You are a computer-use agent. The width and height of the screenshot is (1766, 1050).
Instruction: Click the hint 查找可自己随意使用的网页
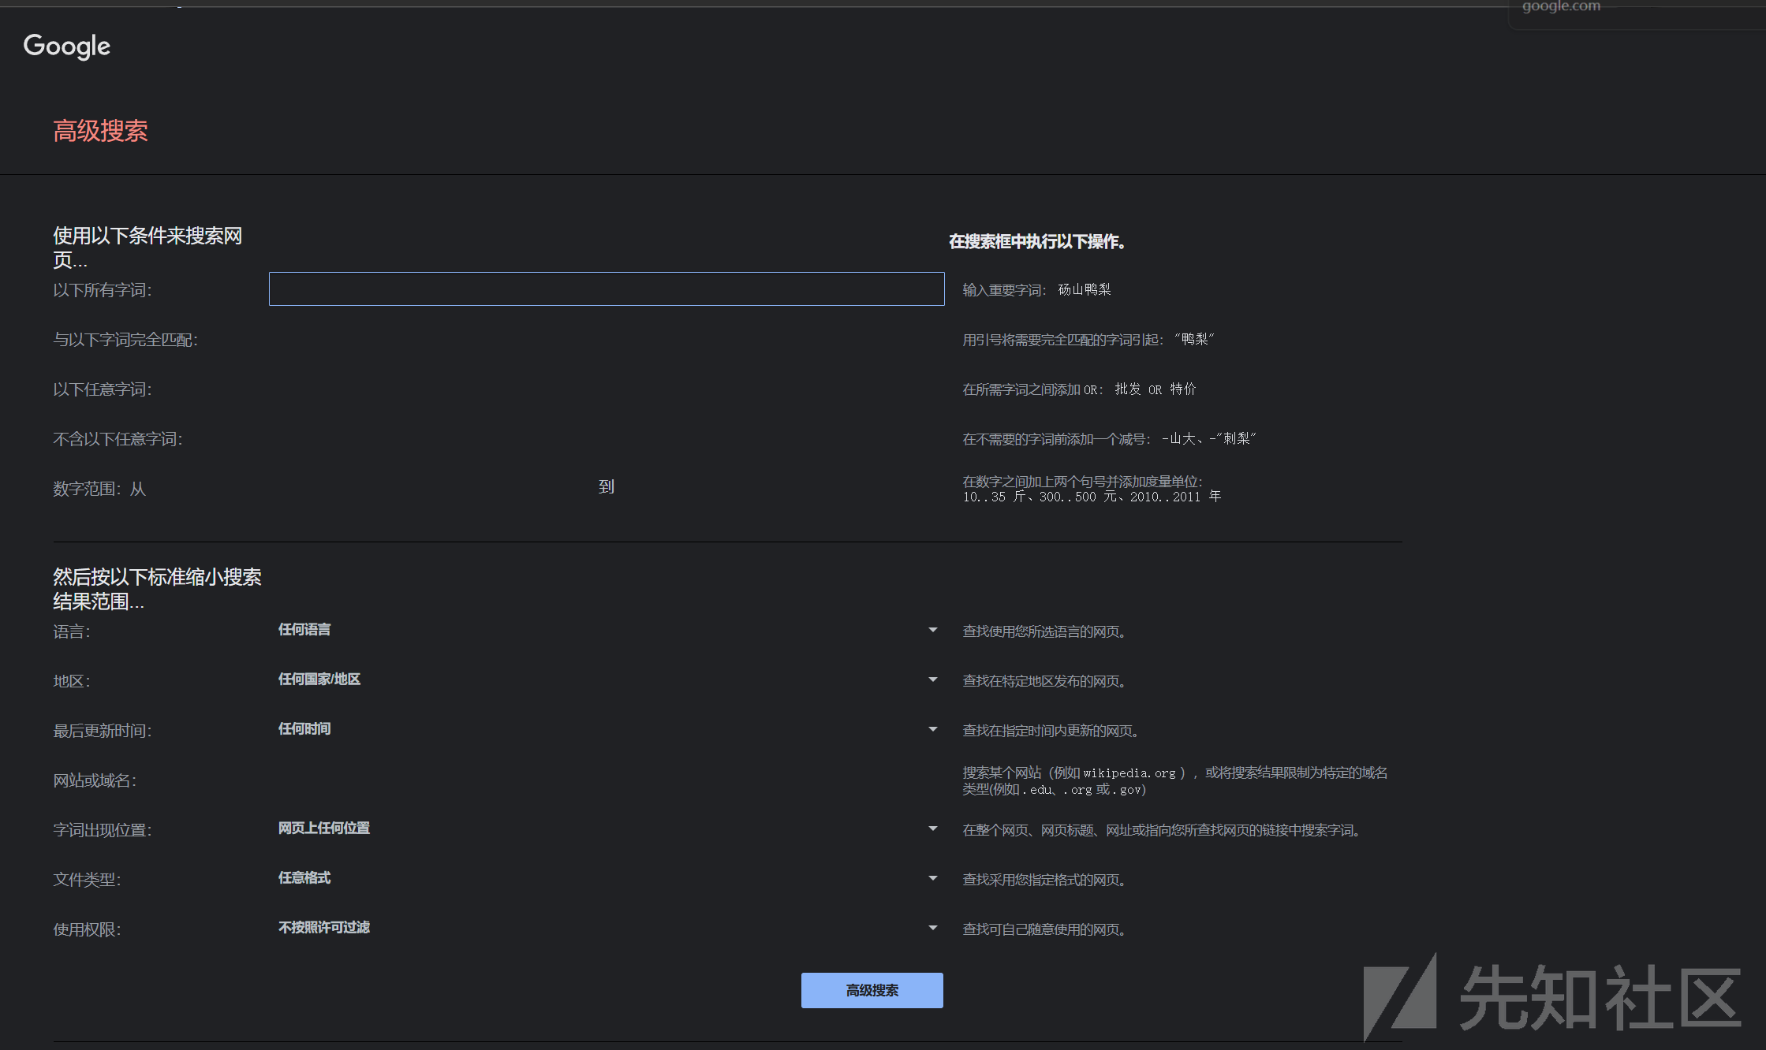[x=1044, y=929]
